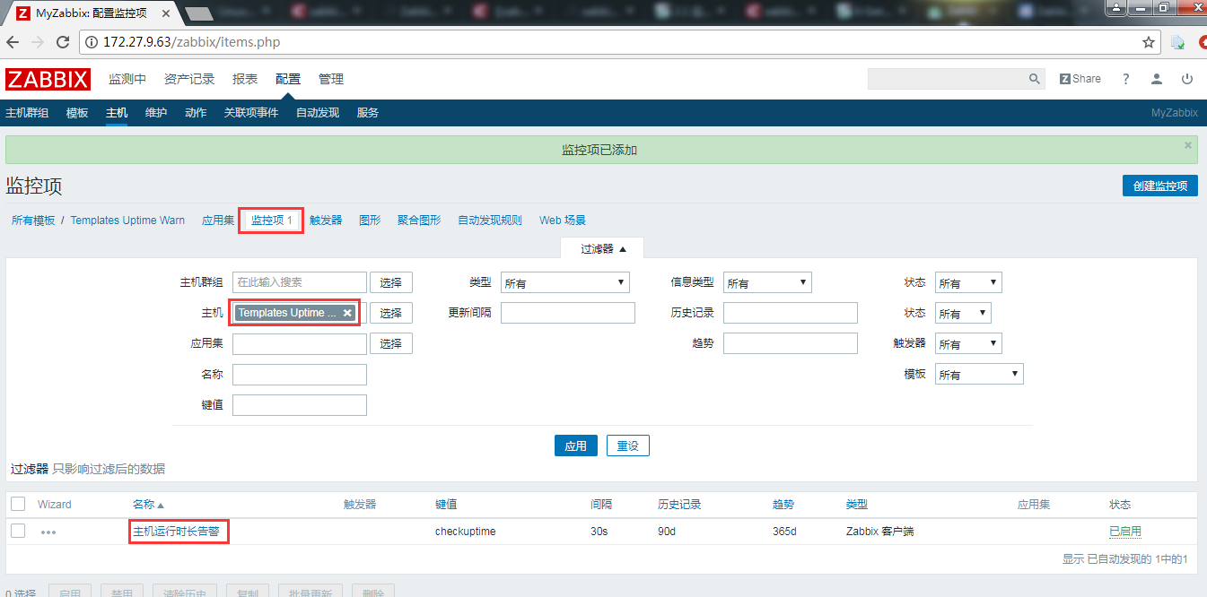The height and width of the screenshot is (597, 1207).
Task: Click inside the 名称 filter input field
Action: (x=299, y=374)
